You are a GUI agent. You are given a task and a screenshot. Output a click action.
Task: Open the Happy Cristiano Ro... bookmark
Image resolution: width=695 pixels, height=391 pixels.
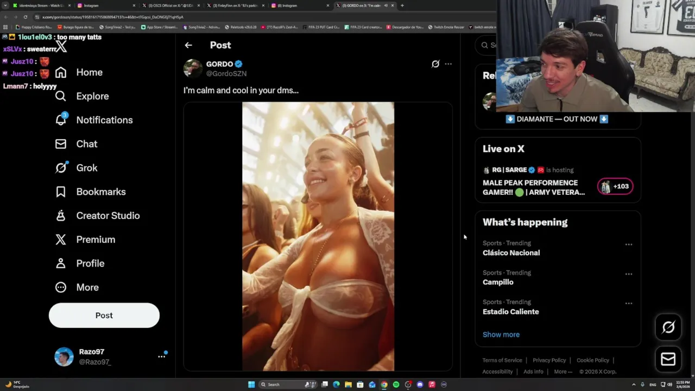pos(34,27)
